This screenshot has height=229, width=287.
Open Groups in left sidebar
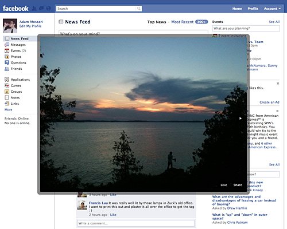click(16, 92)
